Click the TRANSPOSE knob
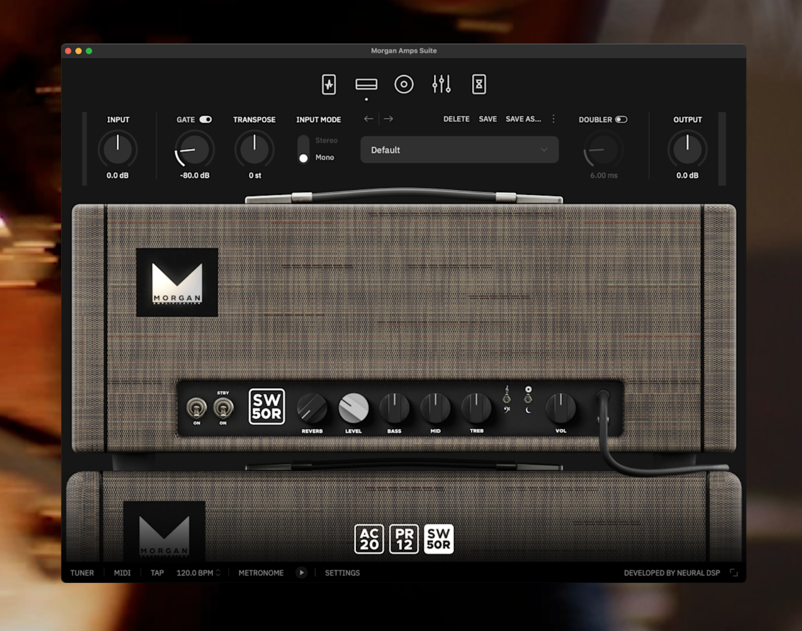Image resolution: width=802 pixels, height=631 pixels. coord(254,149)
